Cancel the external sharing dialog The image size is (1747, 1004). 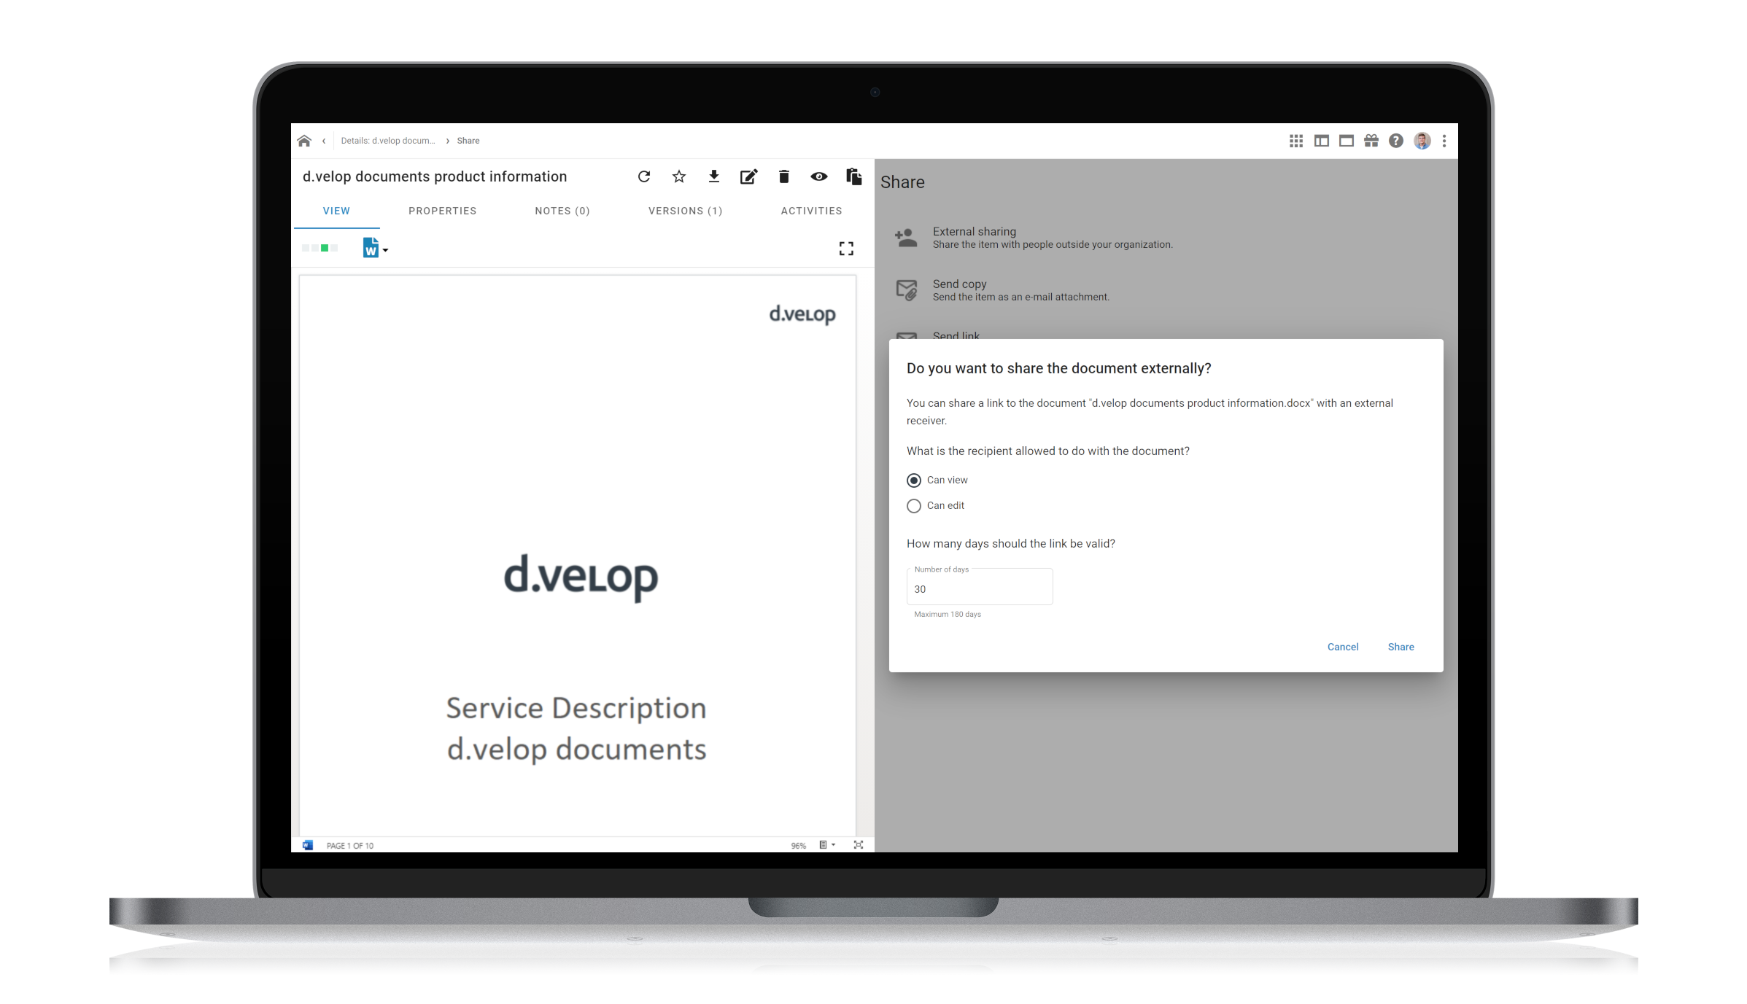[x=1342, y=647]
